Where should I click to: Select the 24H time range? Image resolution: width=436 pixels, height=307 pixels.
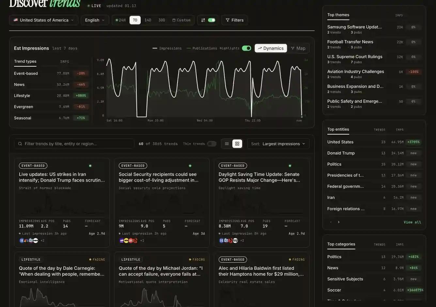pyautogui.click(x=120, y=20)
